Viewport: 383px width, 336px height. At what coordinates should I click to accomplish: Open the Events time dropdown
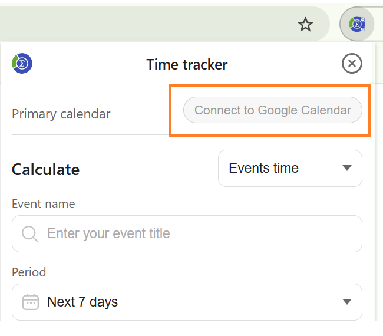pyautogui.click(x=290, y=168)
